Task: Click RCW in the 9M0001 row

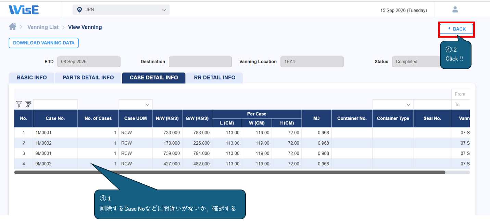Action: [126, 153]
